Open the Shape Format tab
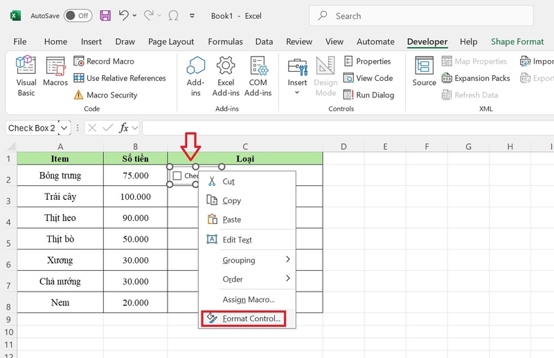The width and height of the screenshot is (554, 358). 517,41
